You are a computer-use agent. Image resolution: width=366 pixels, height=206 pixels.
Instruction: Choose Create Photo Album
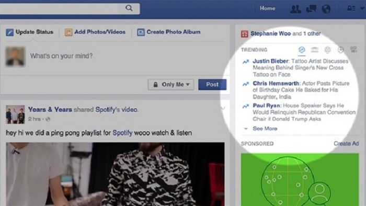click(174, 32)
